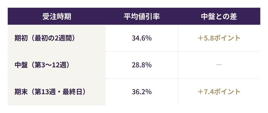Click the 受注時期 column header
Image resolution: width=268 pixels, height=113 pixels.
pyautogui.click(x=57, y=17)
